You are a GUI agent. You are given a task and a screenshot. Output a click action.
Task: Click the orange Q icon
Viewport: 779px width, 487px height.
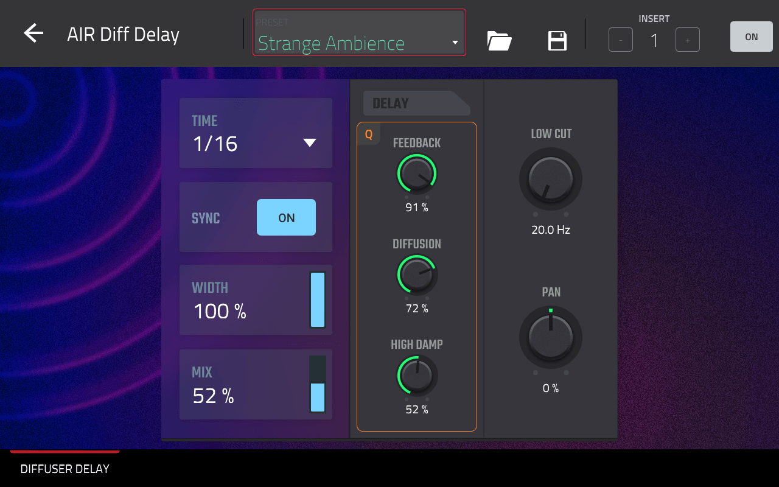(x=369, y=135)
